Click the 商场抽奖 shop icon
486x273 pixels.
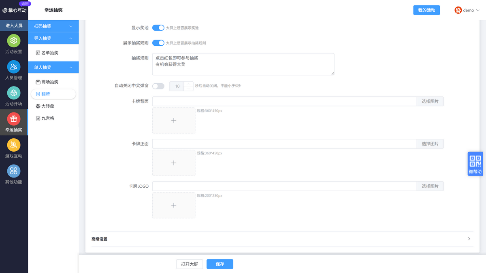pos(38,82)
